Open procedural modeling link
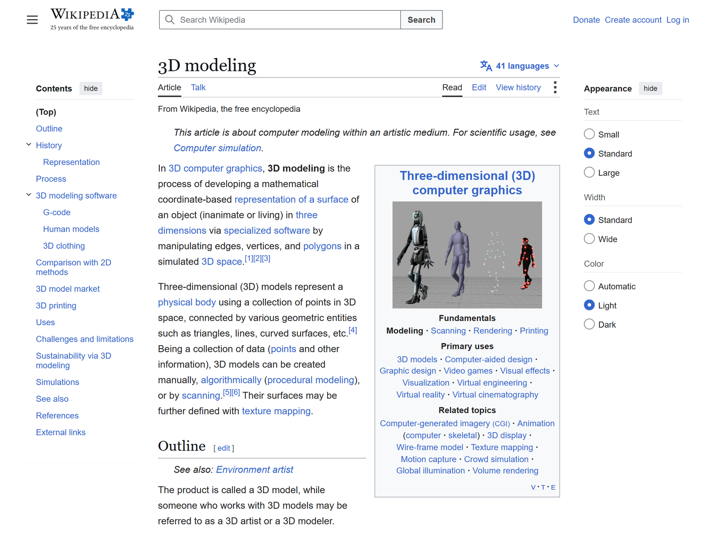The width and height of the screenshot is (718, 538). click(311, 380)
